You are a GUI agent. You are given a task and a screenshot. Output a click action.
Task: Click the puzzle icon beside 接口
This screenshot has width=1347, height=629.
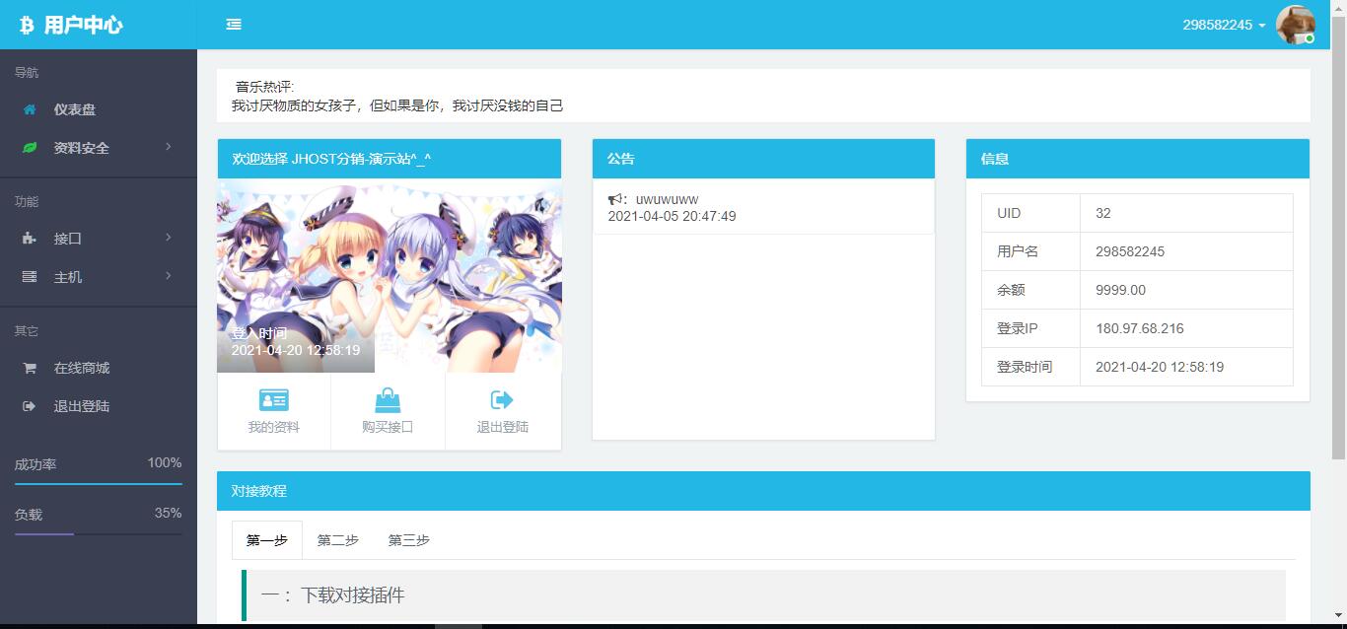(x=30, y=239)
